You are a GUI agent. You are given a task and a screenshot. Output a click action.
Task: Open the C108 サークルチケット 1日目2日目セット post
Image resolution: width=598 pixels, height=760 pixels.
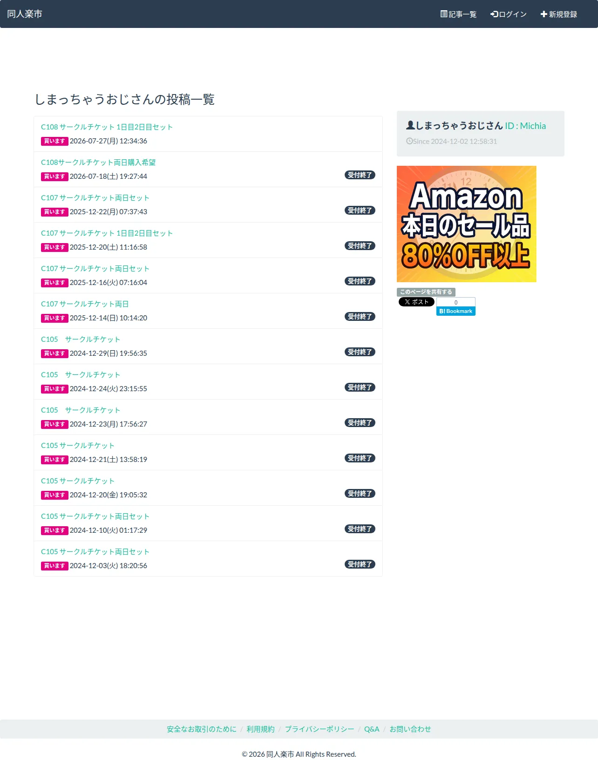(x=107, y=127)
